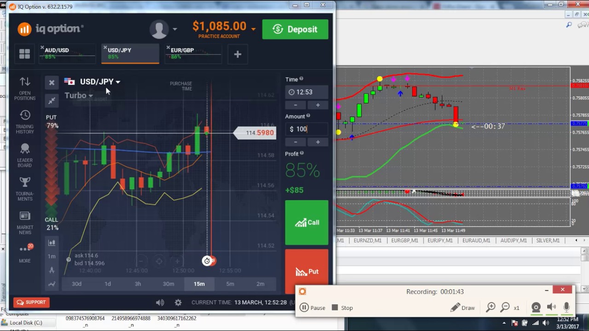Open the 1m candle interval selector
This screenshot has width=589, height=331.
click(x=52, y=256)
